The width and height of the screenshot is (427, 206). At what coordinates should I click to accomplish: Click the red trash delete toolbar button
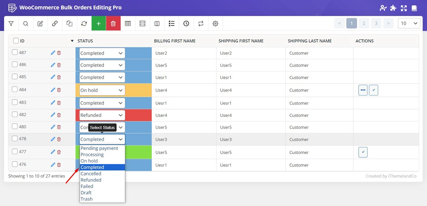tap(113, 23)
